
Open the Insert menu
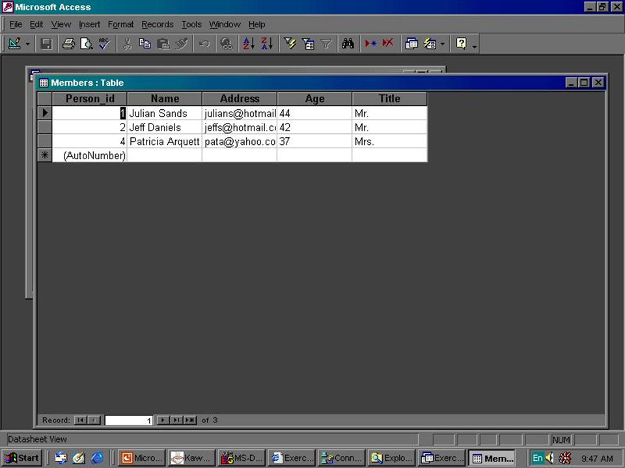pos(89,25)
